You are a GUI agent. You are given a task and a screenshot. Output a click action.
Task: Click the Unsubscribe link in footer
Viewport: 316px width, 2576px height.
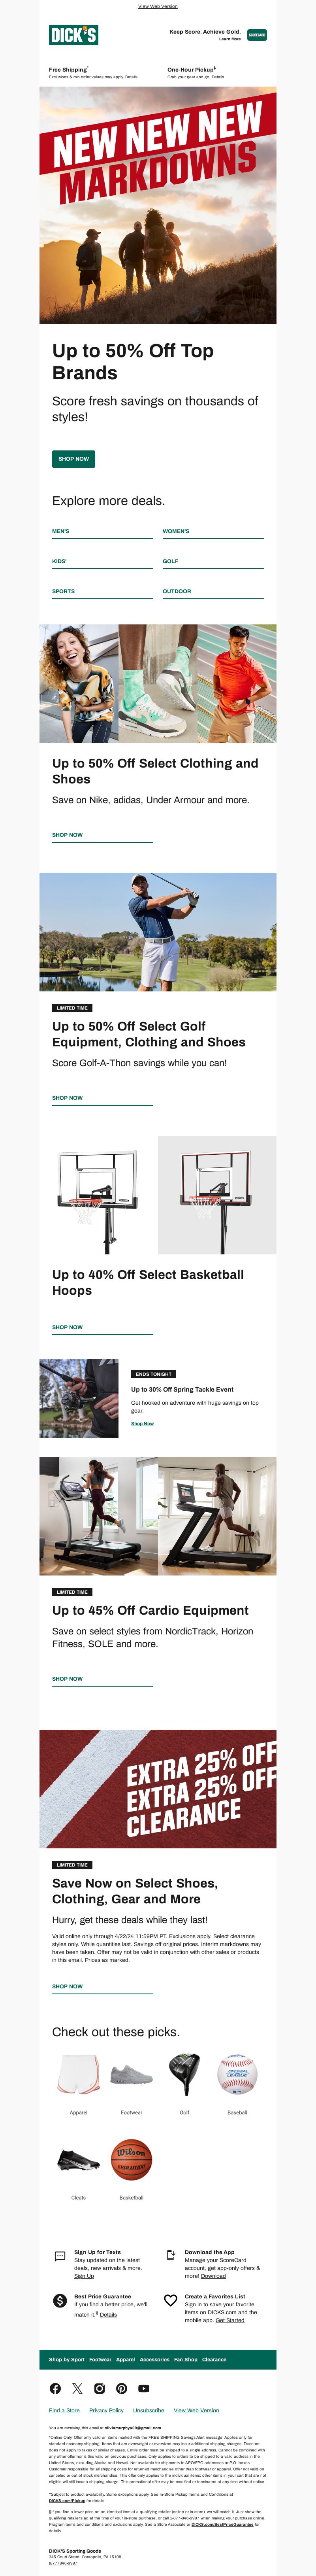148,2410
